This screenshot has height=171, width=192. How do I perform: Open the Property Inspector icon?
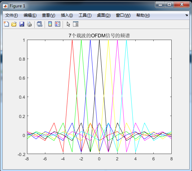(x=76, y=24)
